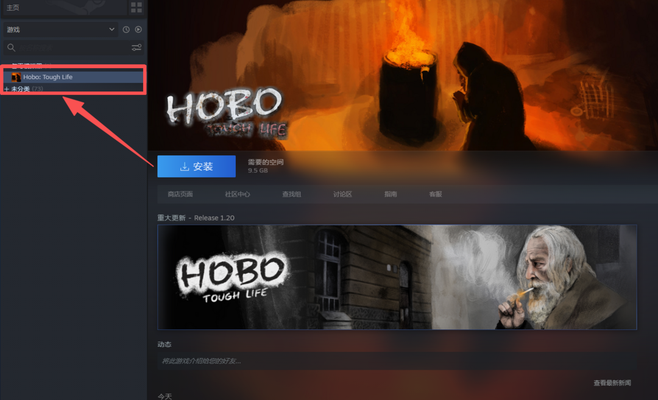Open the 社区中心 tab
Screen dimensions: 658x400
pyautogui.click(x=237, y=194)
